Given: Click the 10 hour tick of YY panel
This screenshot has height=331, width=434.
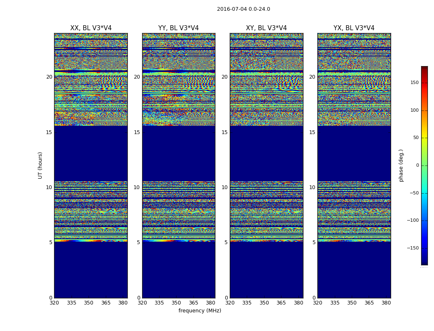Looking at the screenshot, I should click(x=137, y=187).
